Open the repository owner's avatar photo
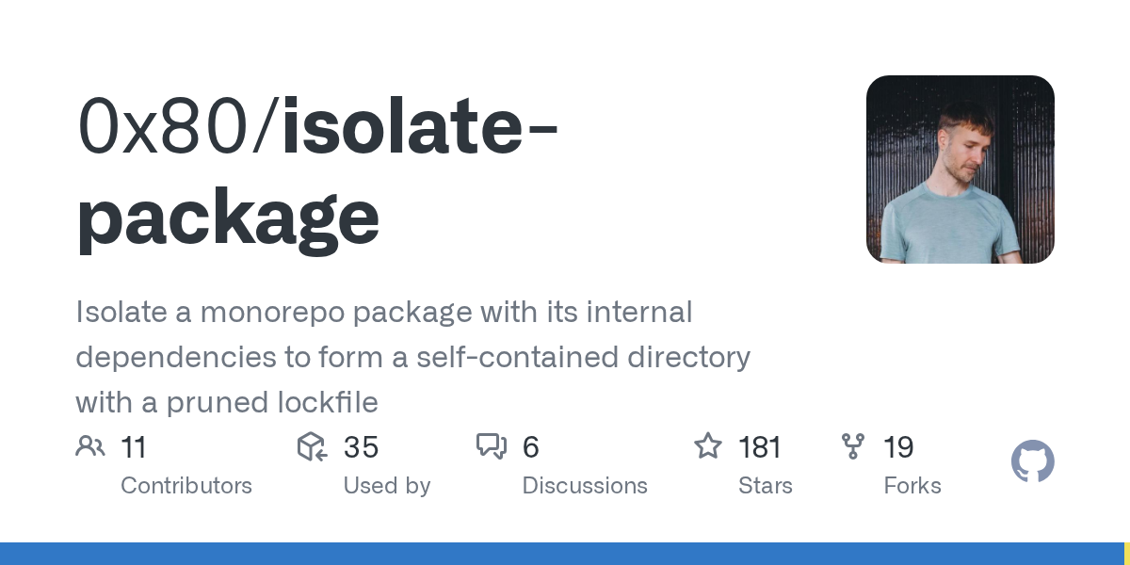Image resolution: width=1130 pixels, height=565 pixels. pyautogui.click(x=960, y=169)
